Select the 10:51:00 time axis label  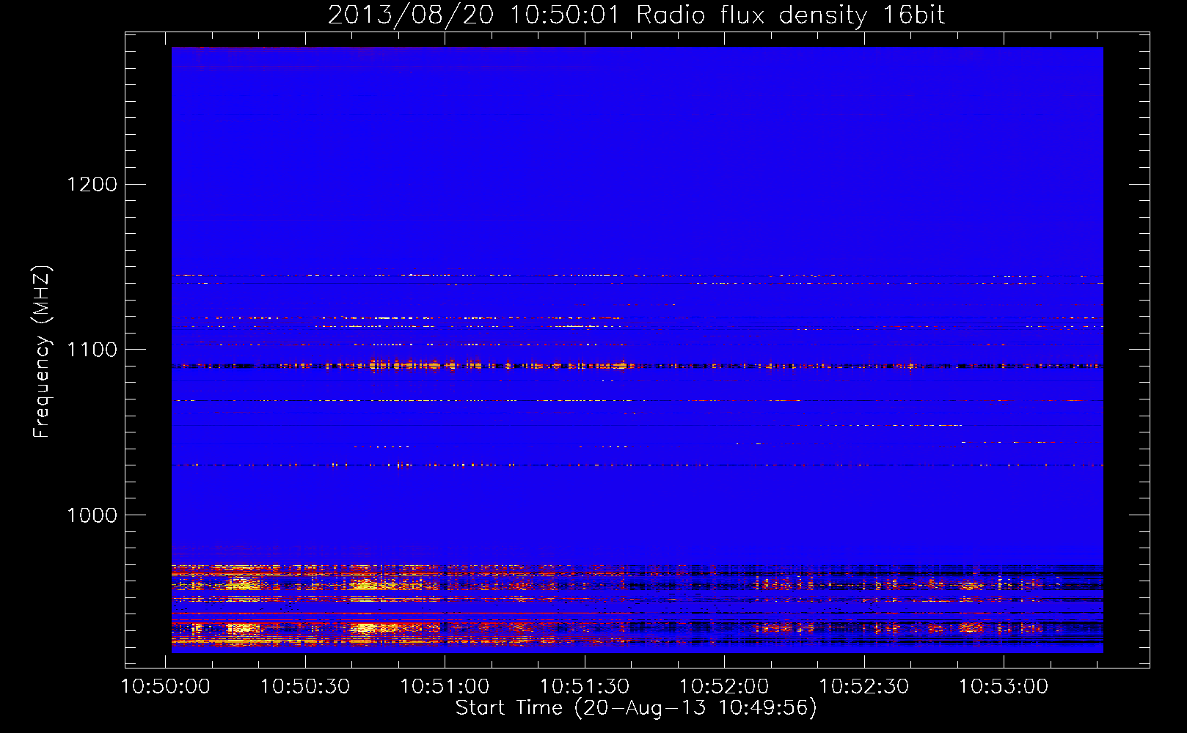point(445,687)
